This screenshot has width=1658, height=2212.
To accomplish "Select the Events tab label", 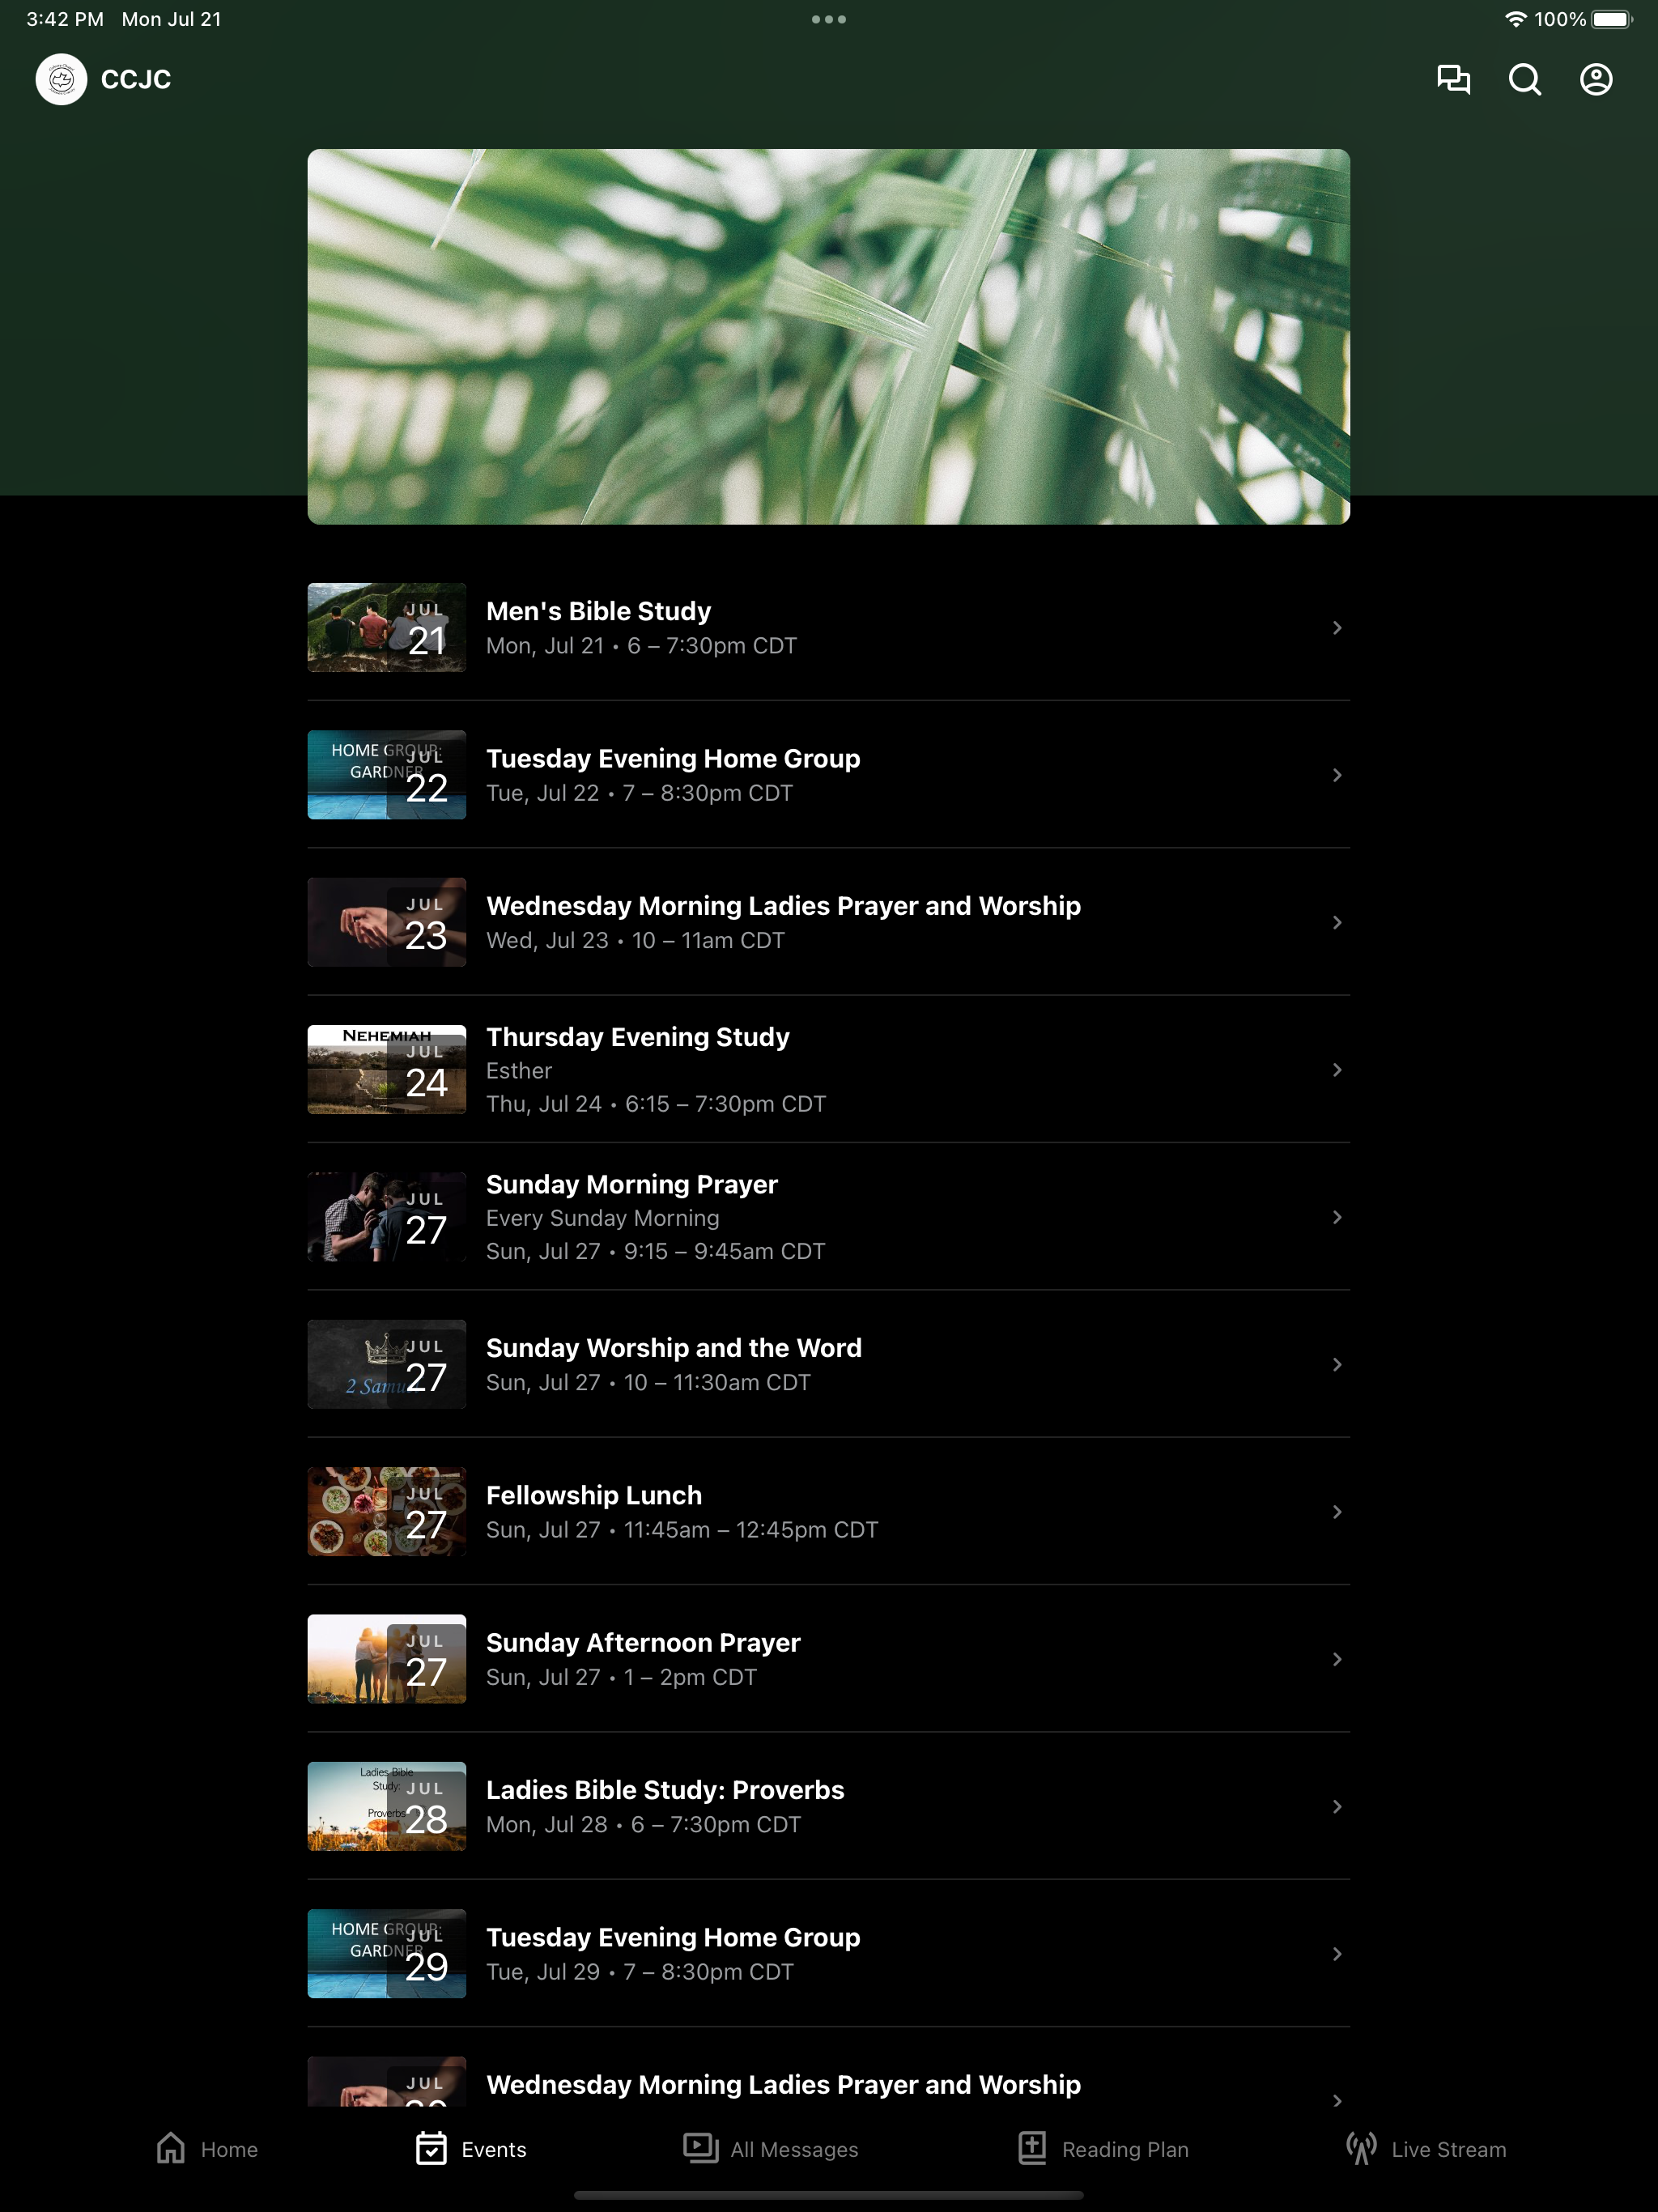I will [494, 2149].
